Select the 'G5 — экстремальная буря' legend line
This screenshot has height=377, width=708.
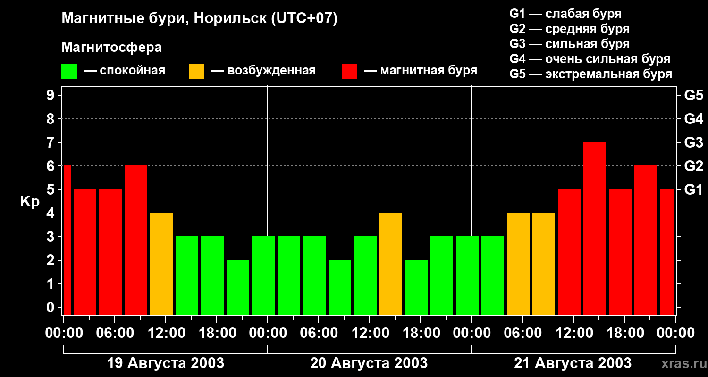pos(591,74)
